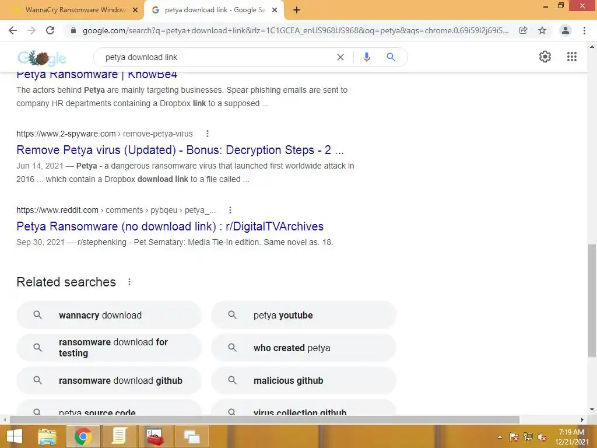Open File Explorer from taskbar
The width and height of the screenshot is (597, 448).
point(47,436)
